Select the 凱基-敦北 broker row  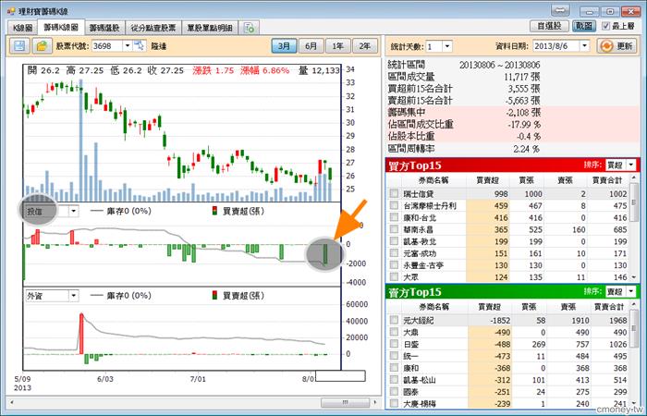click(x=507, y=241)
